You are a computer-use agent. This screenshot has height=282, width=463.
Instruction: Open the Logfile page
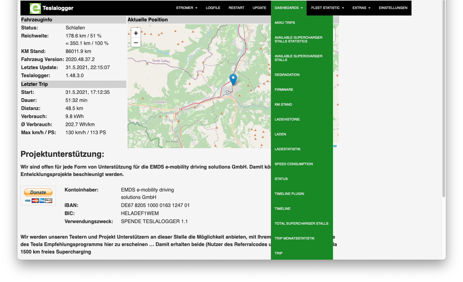pos(213,8)
